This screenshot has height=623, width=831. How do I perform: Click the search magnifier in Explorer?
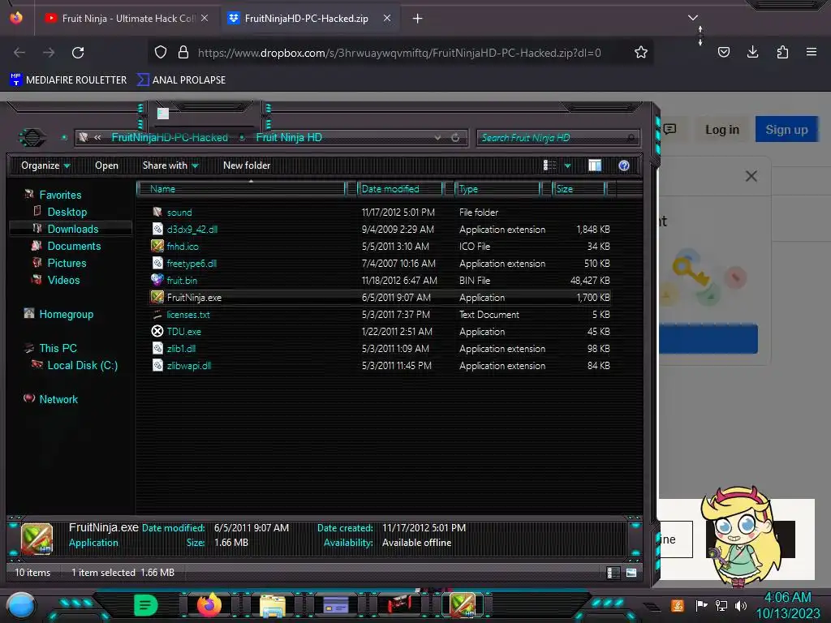[631, 138]
